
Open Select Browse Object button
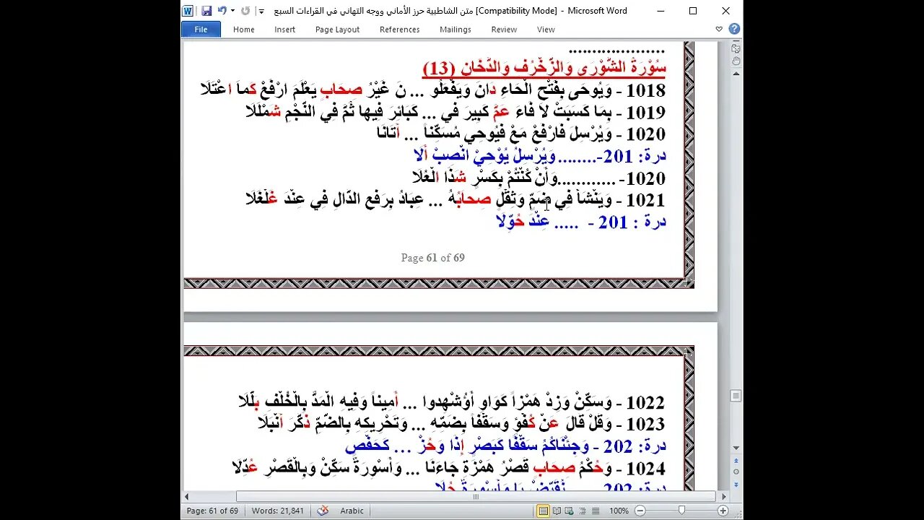(736, 471)
